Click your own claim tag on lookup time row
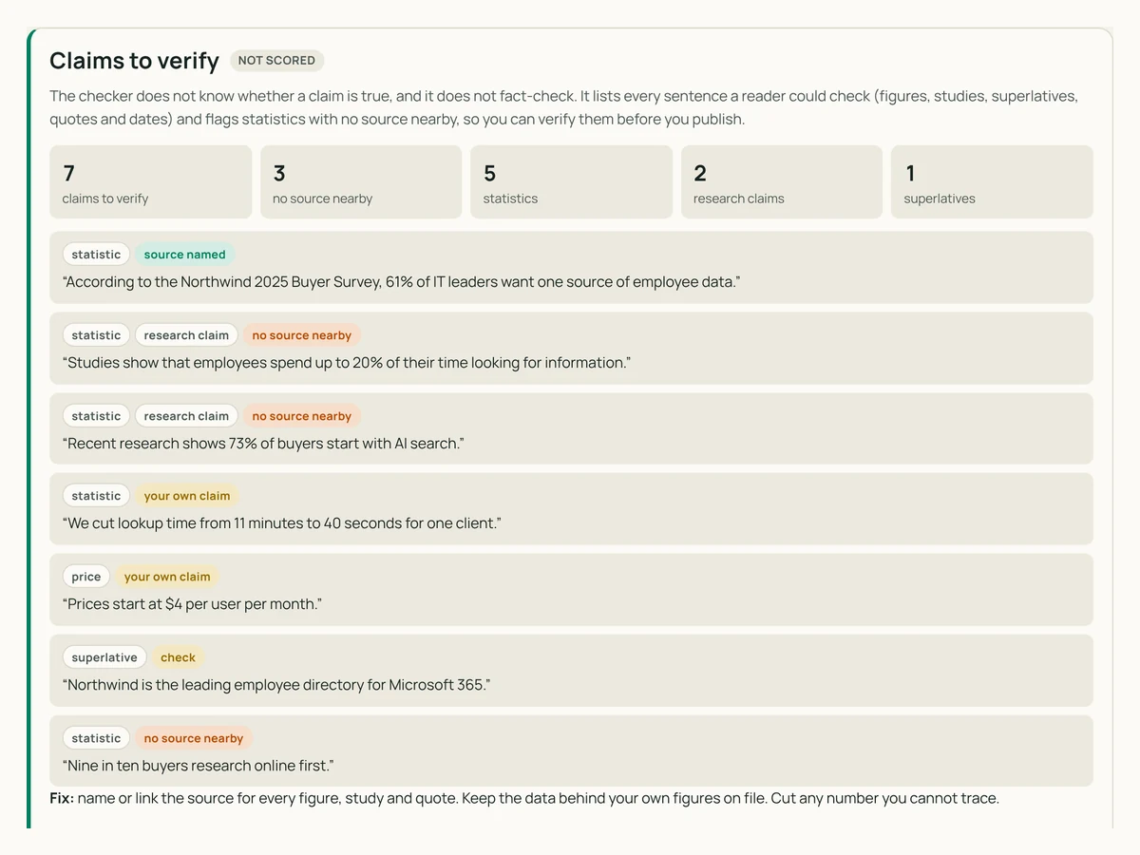This screenshot has width=1140, height=855. 187,496
